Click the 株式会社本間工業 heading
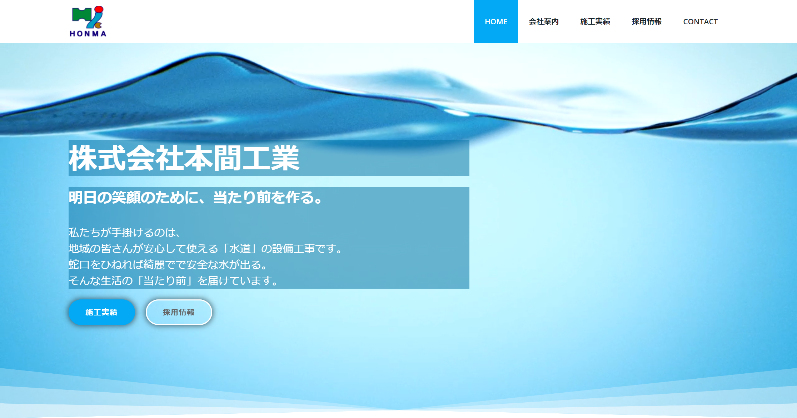Screen dimensions: 797x418 pos(184,158)
